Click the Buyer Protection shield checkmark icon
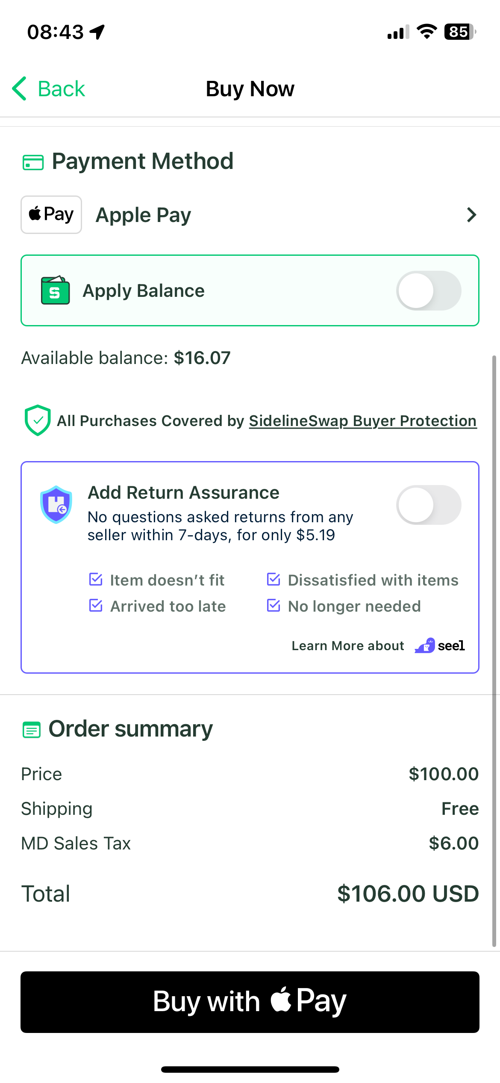 point(38,420)
